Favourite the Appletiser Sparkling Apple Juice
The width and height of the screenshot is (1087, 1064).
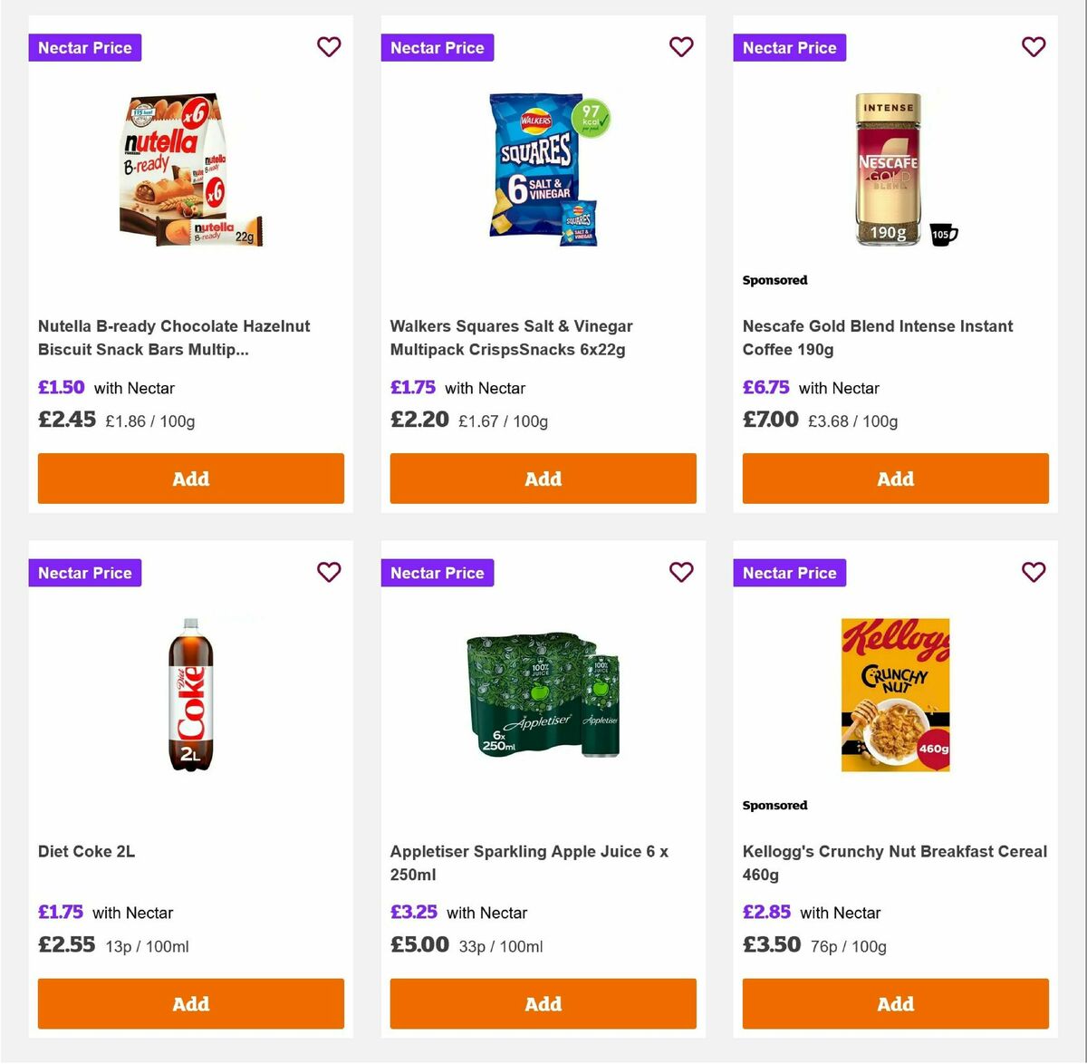681,572
